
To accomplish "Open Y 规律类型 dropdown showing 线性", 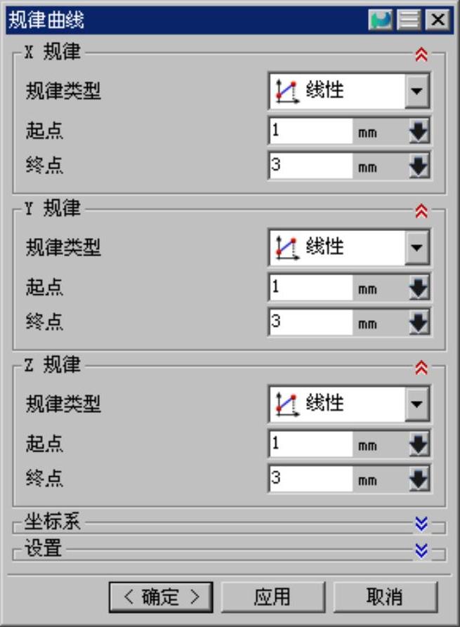I will (349, 247).
